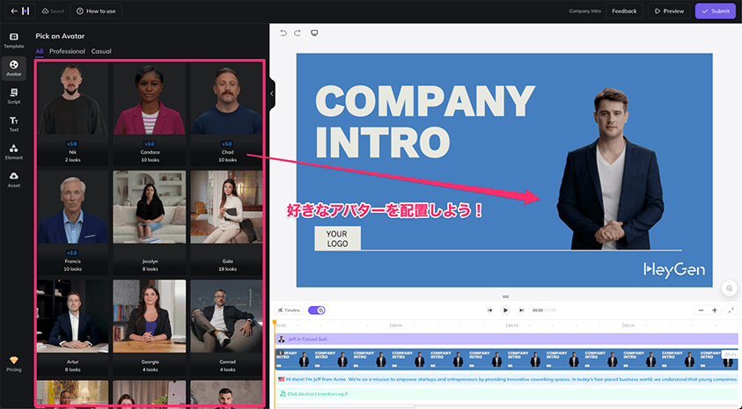Skip to the next scene

coord(521,310)
